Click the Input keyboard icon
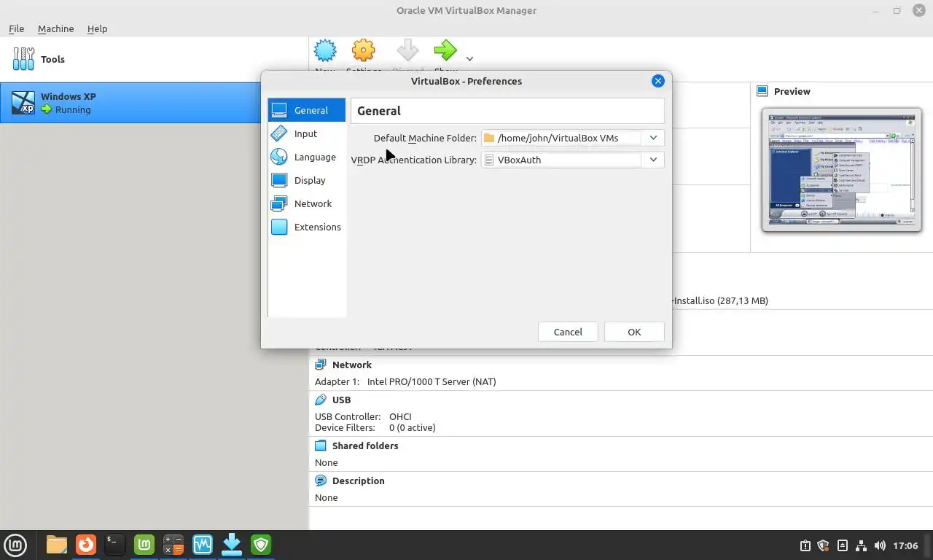This screenshot has height=560, width=933. [279, 133]
